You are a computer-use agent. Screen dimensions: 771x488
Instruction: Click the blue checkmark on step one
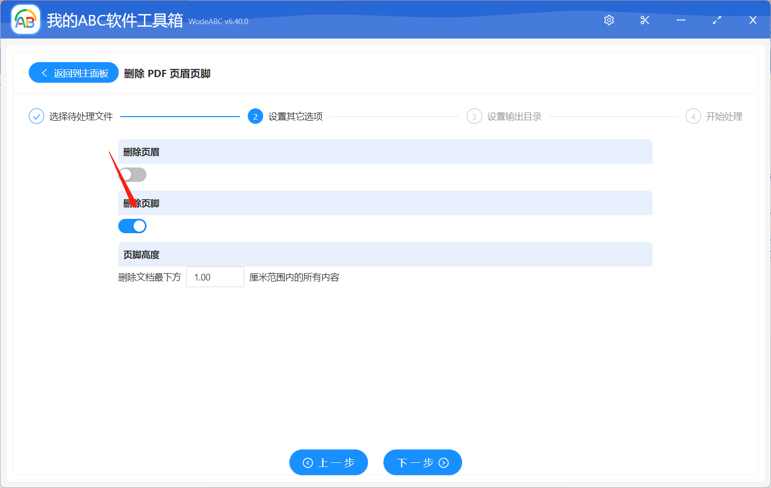tap(36, 116)
